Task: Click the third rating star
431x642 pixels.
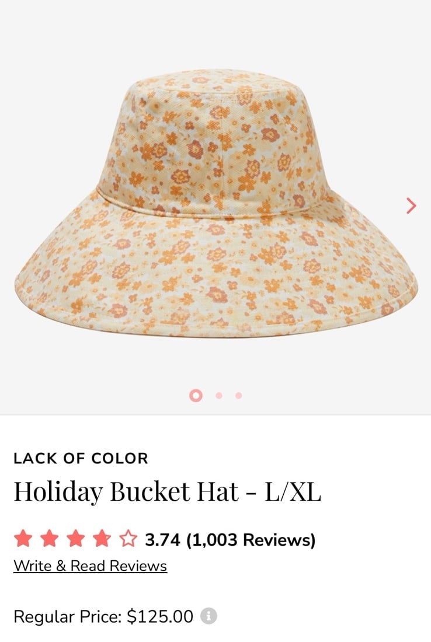Action: point(75,539)
